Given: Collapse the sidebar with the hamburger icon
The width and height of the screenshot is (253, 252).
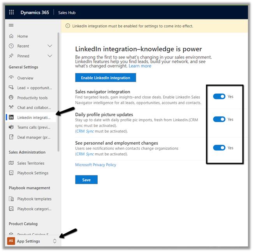Looking at the screenshot, I should [11, 25].
